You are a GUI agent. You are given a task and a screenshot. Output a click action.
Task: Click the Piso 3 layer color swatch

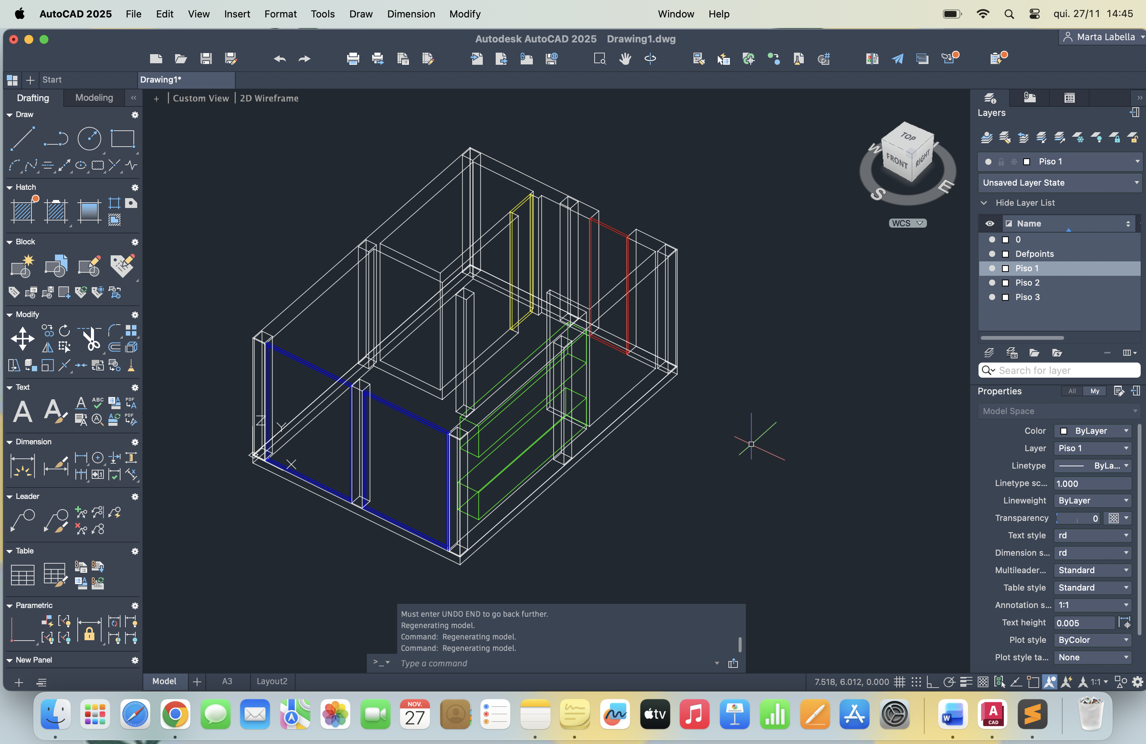1005,297
